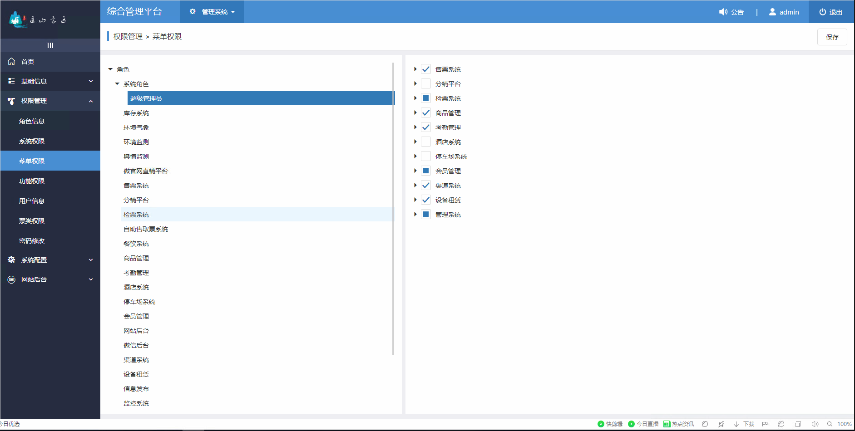Click the sidebar collapse bars icon
The width and height of the screenshot is (855, 431).
tap(50, 45)
